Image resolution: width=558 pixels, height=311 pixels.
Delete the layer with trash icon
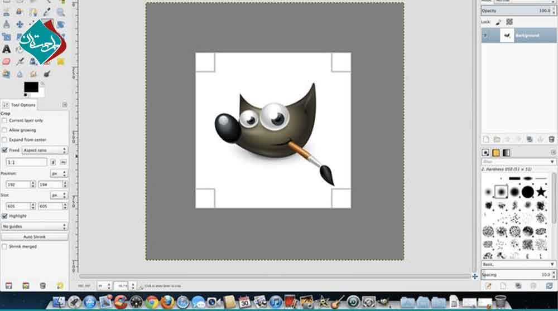click(x=552, y=139)
